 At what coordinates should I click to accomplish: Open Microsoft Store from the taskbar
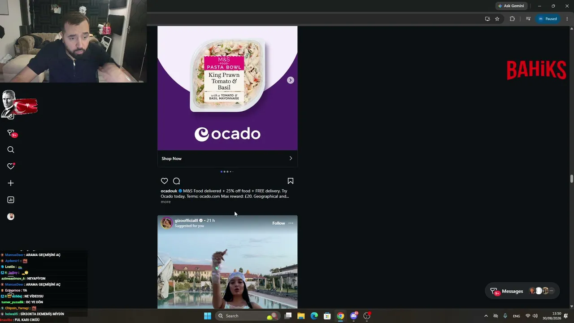click(x=327, y=316)
